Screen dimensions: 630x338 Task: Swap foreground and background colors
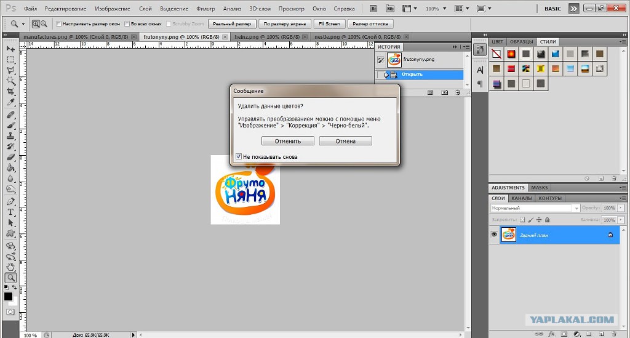(x=15, y=287)
